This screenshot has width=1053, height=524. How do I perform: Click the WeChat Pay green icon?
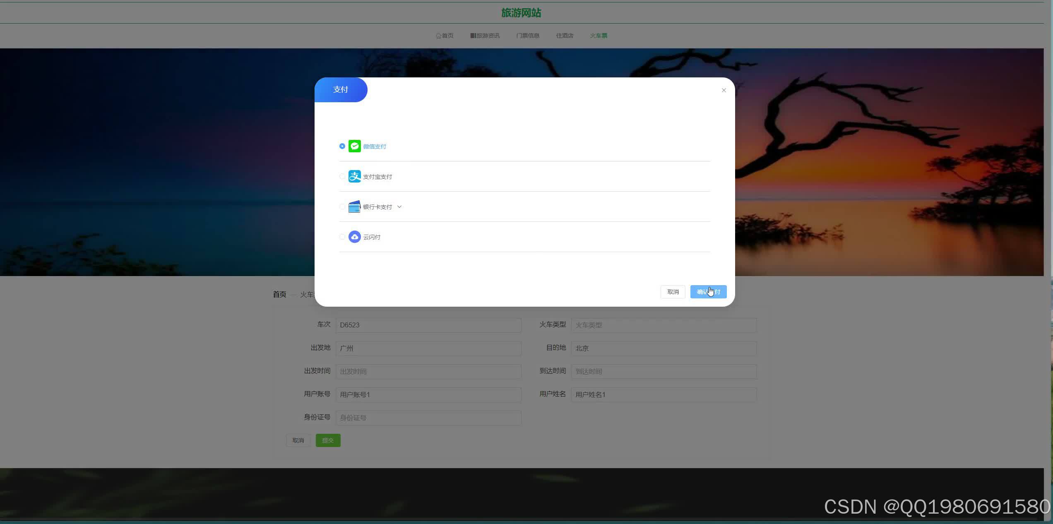click(354, 146)
